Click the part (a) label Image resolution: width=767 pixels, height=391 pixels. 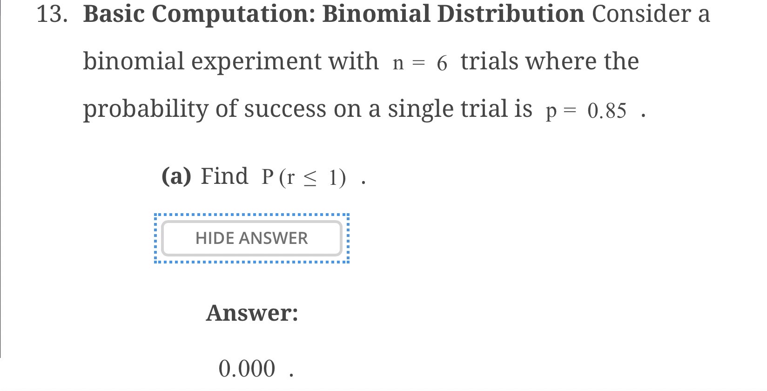click(x=177, y=176)
